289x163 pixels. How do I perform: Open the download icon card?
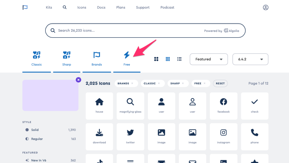point(99,137)
